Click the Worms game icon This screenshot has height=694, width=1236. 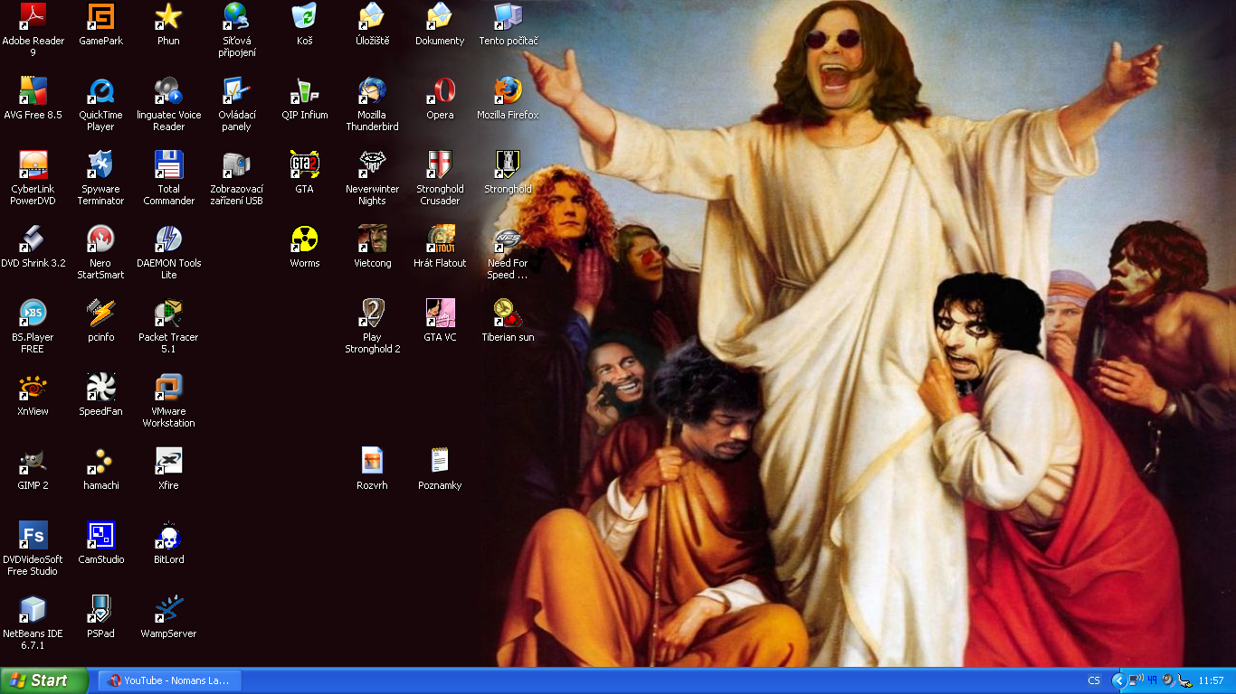304,239
